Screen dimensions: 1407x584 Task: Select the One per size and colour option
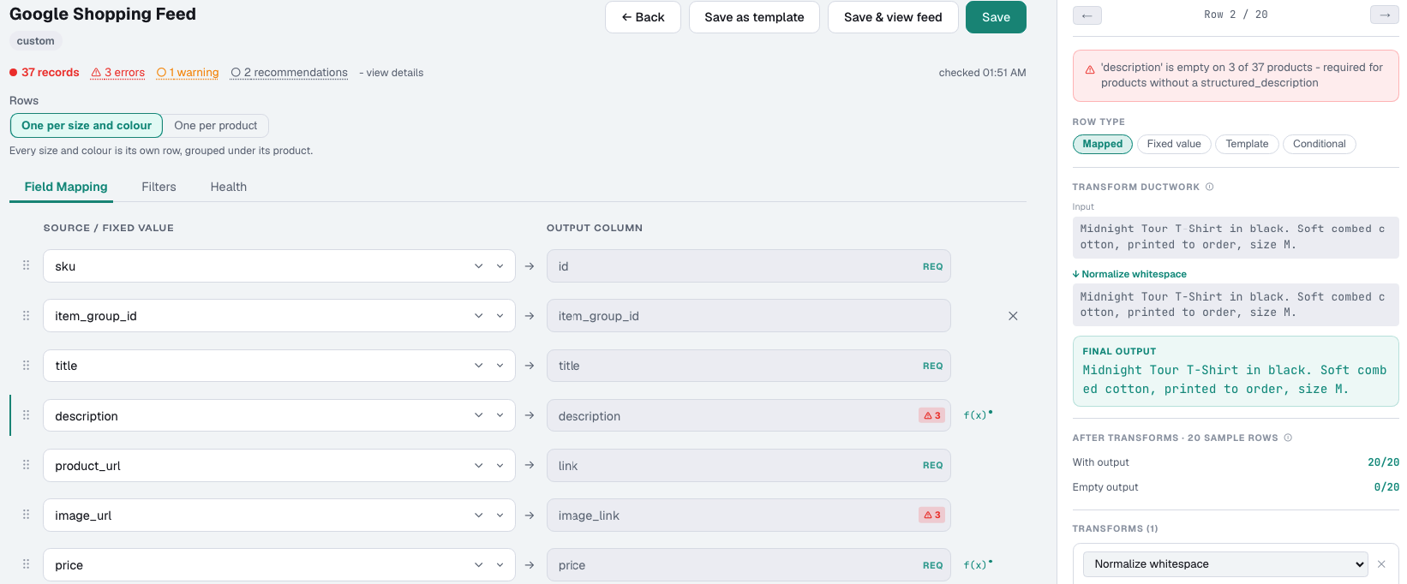[x=87, y=125]
